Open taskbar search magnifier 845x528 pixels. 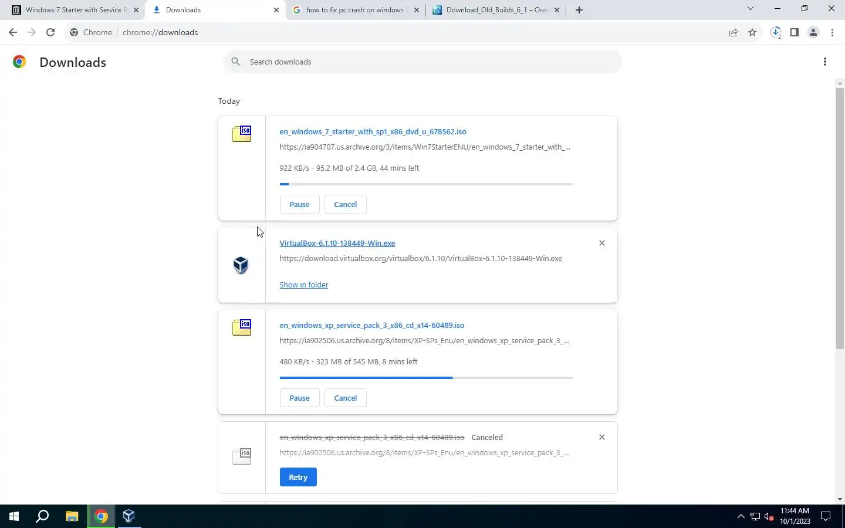pos(42,516)
